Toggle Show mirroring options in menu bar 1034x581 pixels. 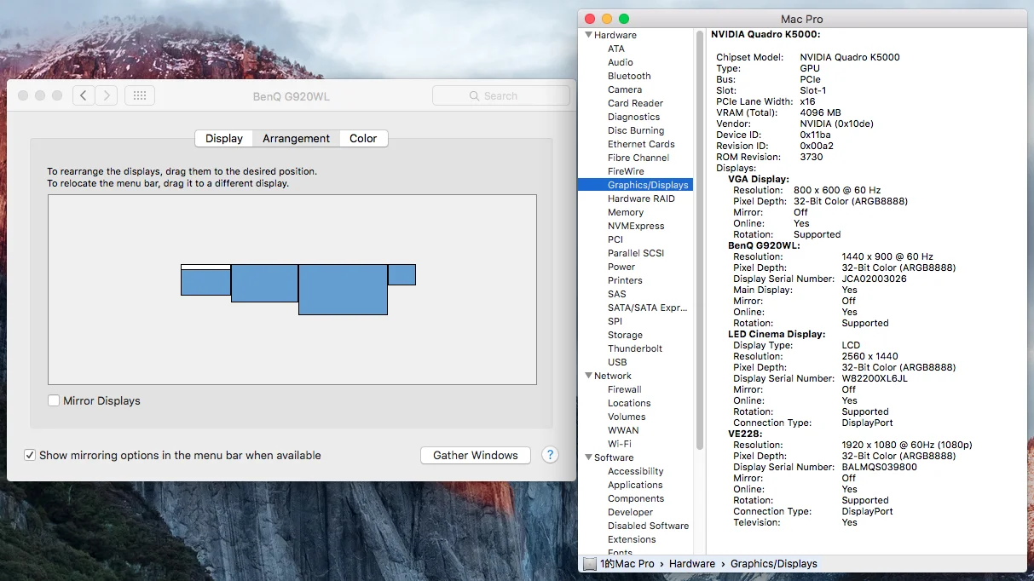30,455
